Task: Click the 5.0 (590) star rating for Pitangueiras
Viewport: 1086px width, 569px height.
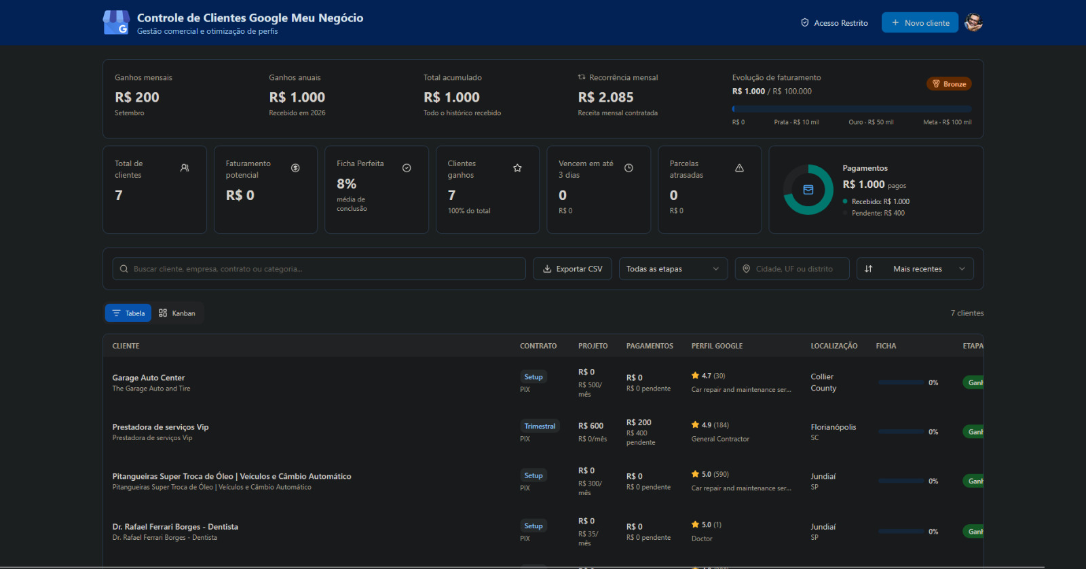Action: [x=710, y=474]
